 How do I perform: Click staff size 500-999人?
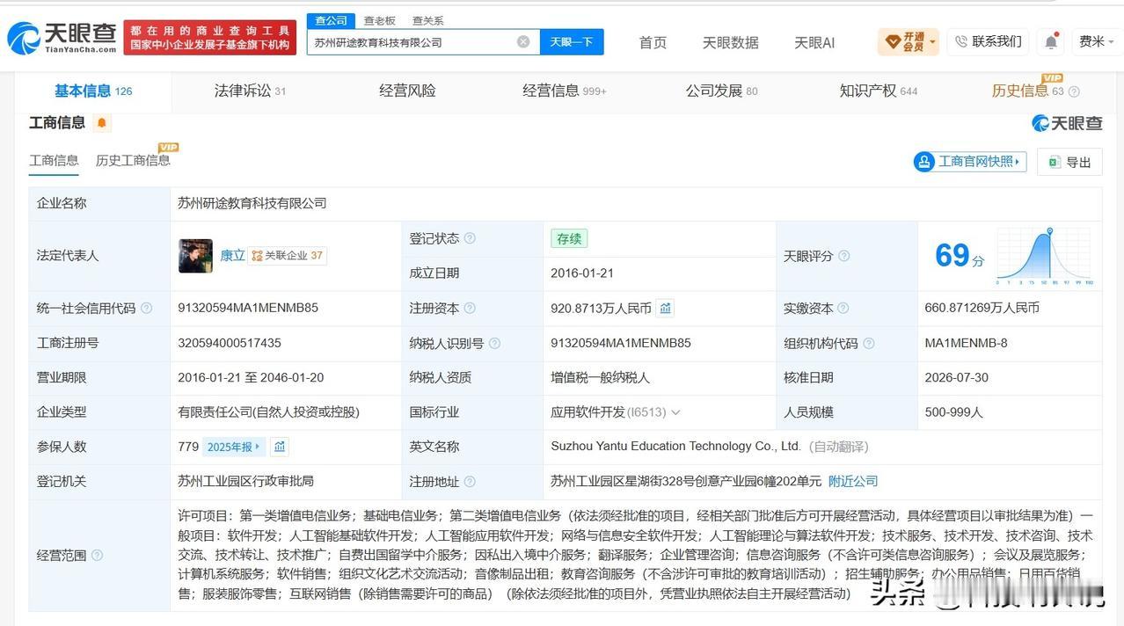(x=955, y=412)
